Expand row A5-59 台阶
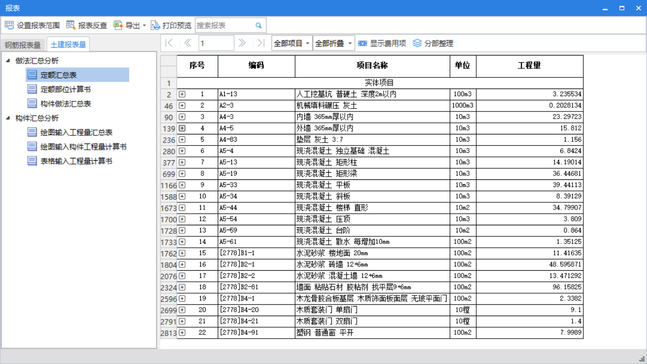Screen dimensions: 647x364 pyautogui.click(x=182, y=231)
